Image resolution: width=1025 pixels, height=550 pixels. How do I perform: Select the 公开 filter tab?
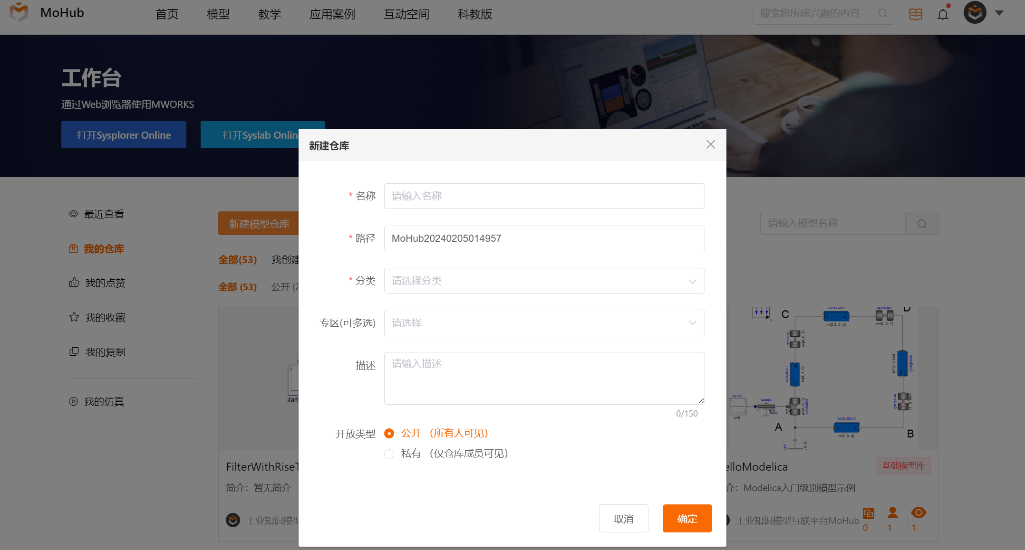pos(284,287)
